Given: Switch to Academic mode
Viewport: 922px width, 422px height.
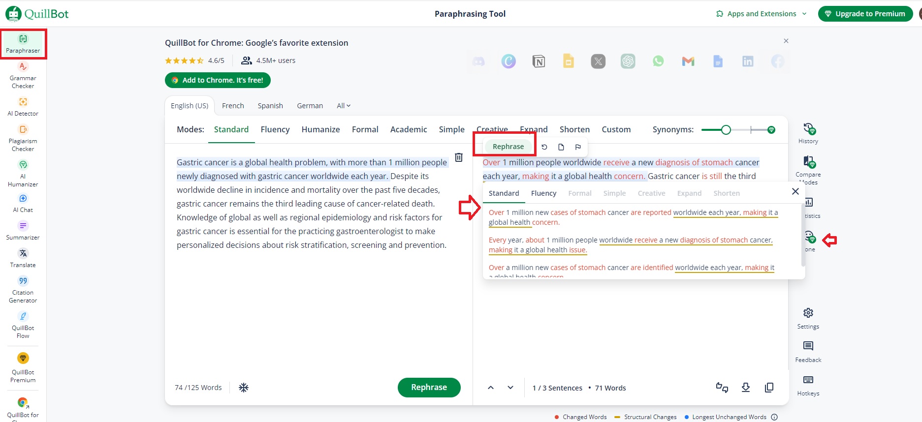Looking at the screenshot, I should click(x=409, y=129).
